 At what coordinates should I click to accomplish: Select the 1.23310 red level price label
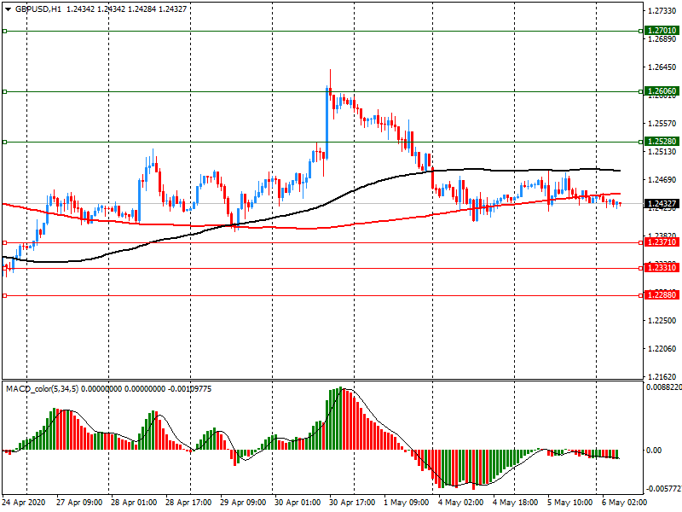coord(662,268)
